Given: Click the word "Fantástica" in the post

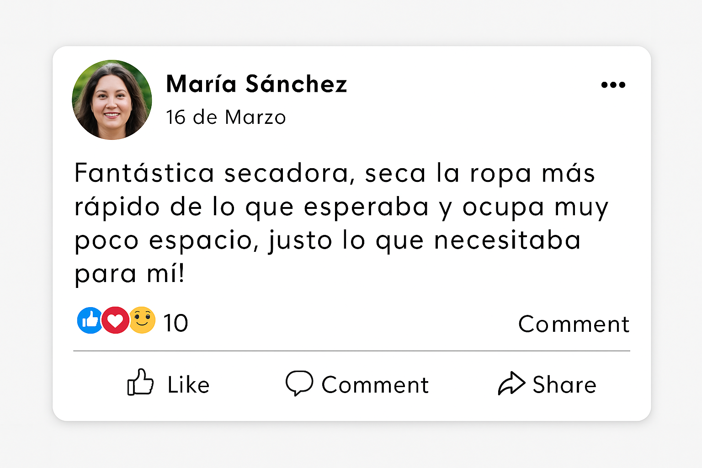Looking at the screenshot, I should click(x=144, y=173).
